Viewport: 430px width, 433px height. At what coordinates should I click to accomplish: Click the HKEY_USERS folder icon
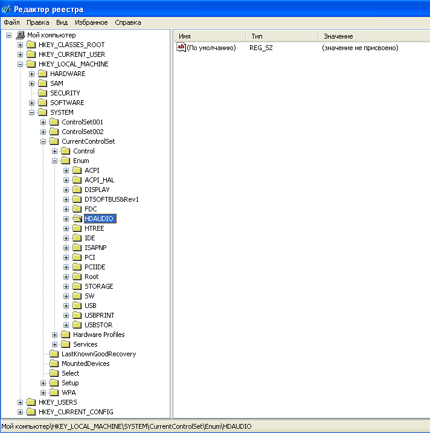(x=31, y=402)
